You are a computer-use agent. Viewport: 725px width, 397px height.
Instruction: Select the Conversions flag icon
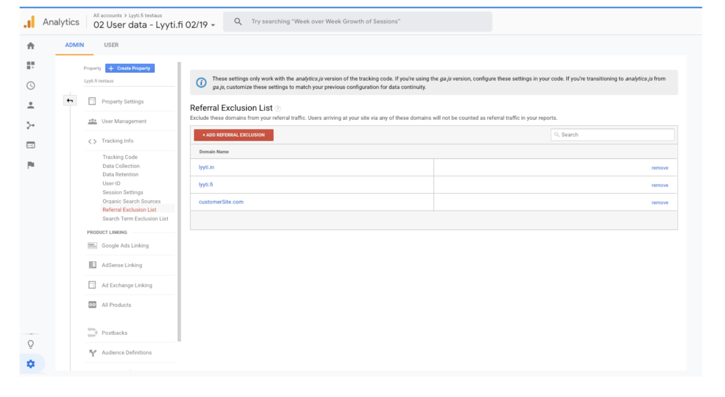pos(30,165)
